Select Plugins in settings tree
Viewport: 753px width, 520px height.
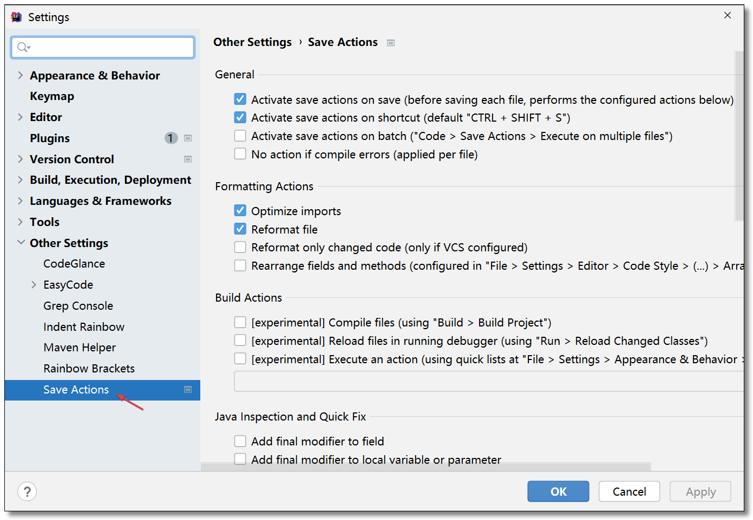tap(50, 138)
